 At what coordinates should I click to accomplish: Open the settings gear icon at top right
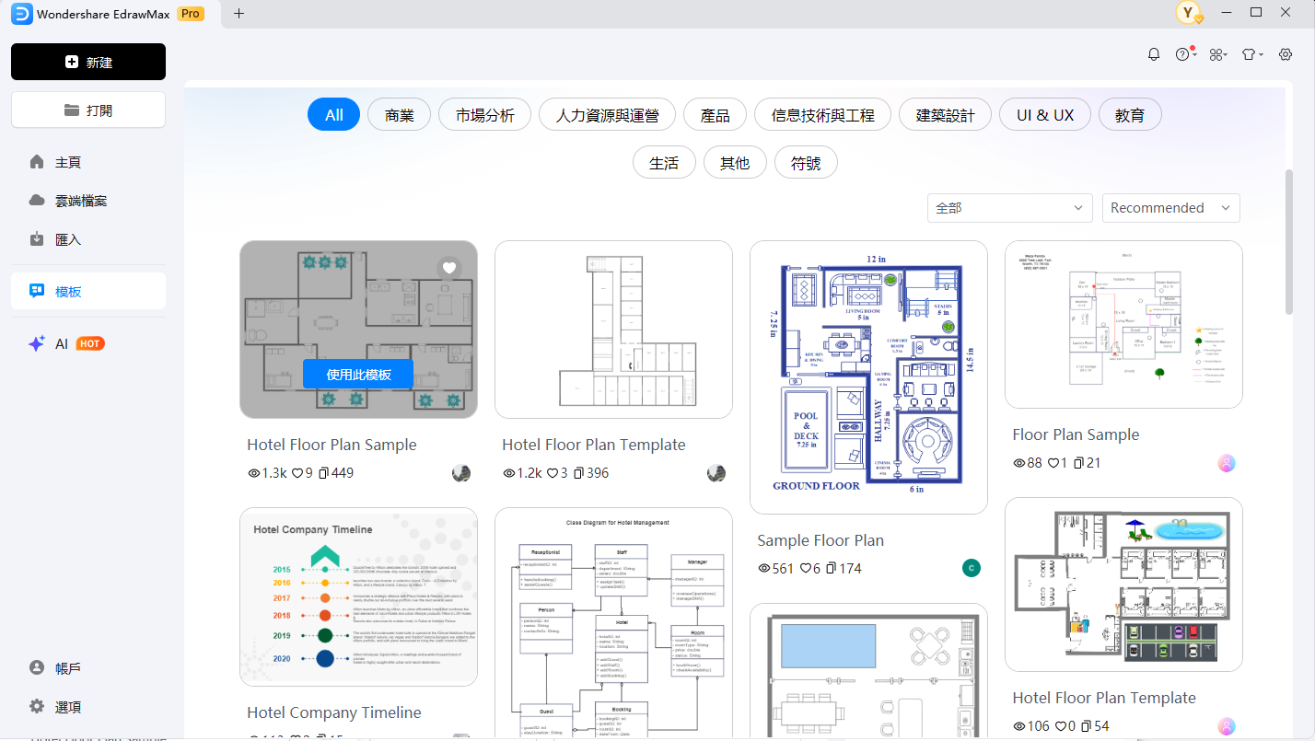1286,54
